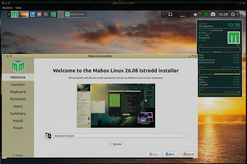Open the screenshot camera tool
The width and height of the screenshot is (247, 164).
tap(213, 14)
